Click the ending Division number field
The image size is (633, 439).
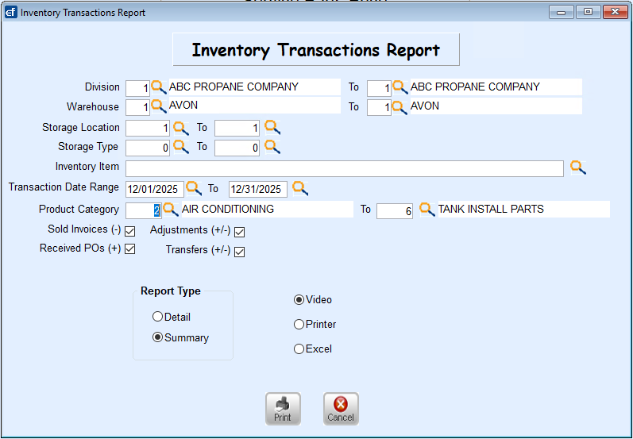click(379, 88)
